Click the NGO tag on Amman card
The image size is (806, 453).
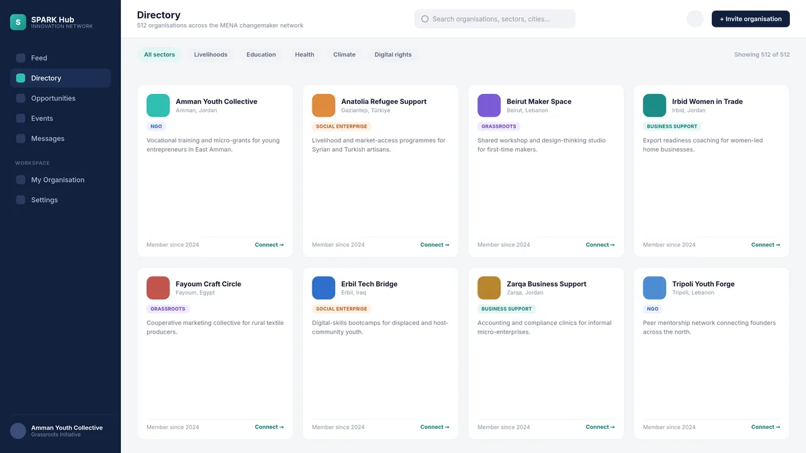point(156,126)
